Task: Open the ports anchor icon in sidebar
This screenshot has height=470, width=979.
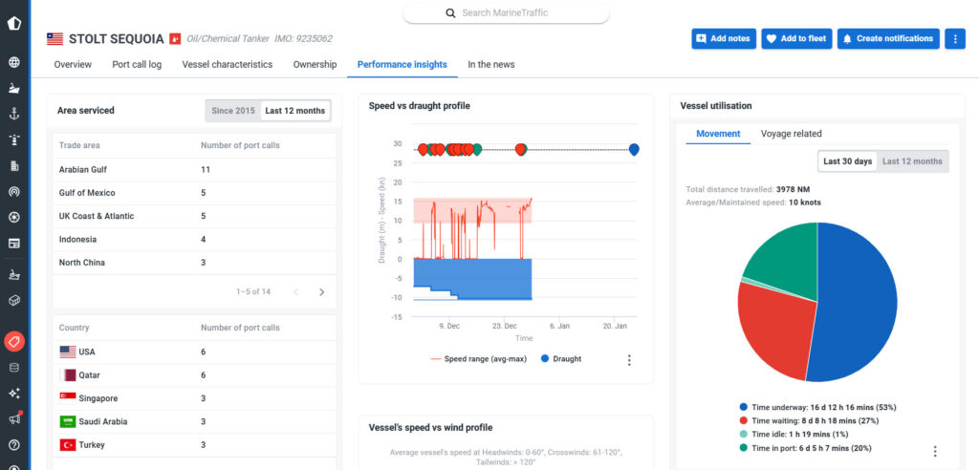Action: point(13,114)
